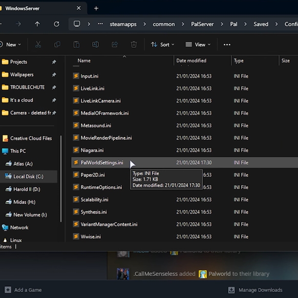Click the Delete trash icon

[134, 44]
